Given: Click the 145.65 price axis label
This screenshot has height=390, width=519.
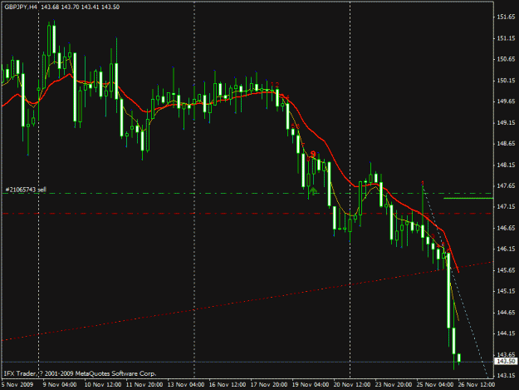Looking at the screenshot, I should tap(506, 270).
